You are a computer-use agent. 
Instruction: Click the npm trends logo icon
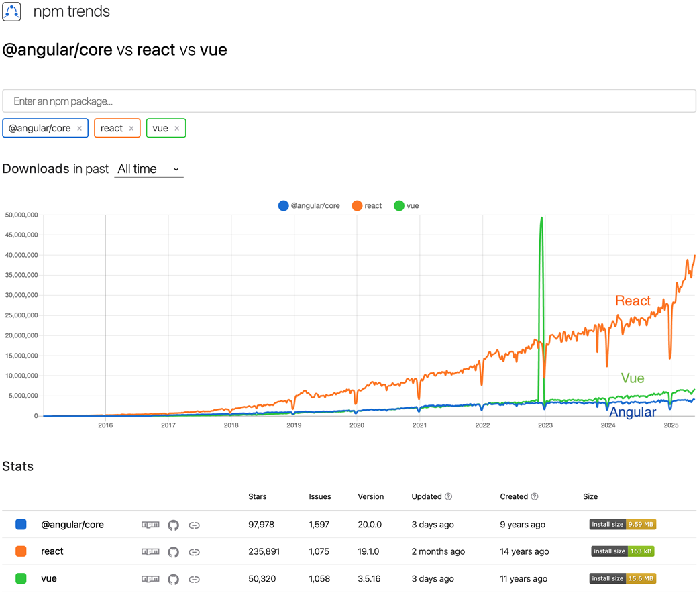tap(12, 12)
